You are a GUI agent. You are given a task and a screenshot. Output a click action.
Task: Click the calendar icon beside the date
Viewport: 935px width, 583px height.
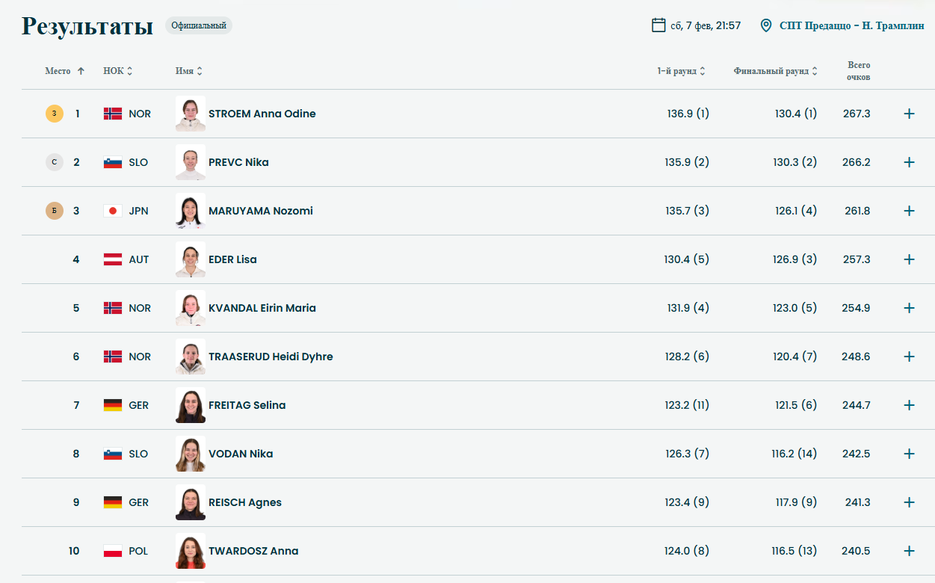[x=658, y=25]
